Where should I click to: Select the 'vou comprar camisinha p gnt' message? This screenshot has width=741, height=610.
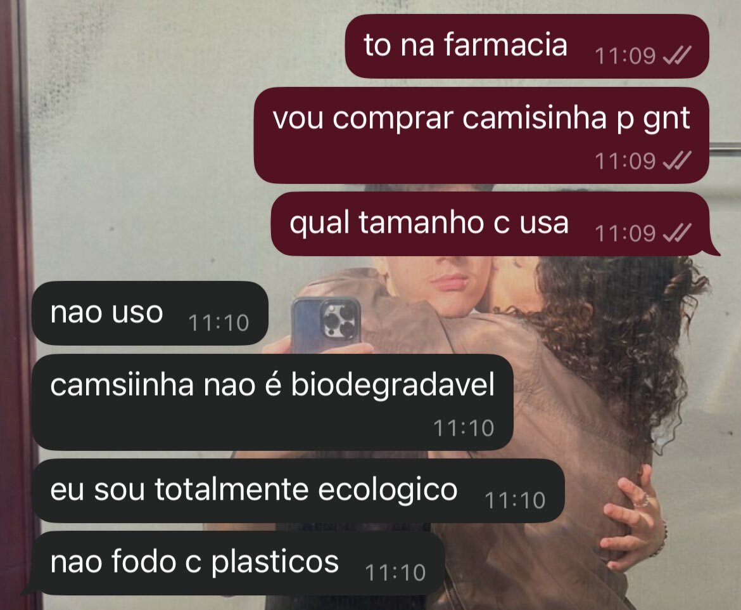pos(481,135)
